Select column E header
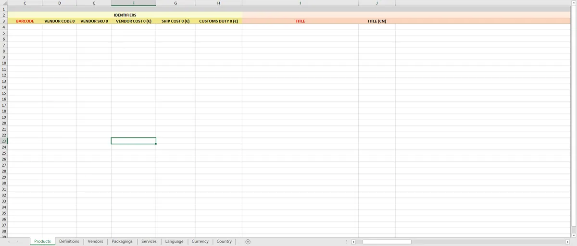 pyautogui.click(x=94, y=3)
